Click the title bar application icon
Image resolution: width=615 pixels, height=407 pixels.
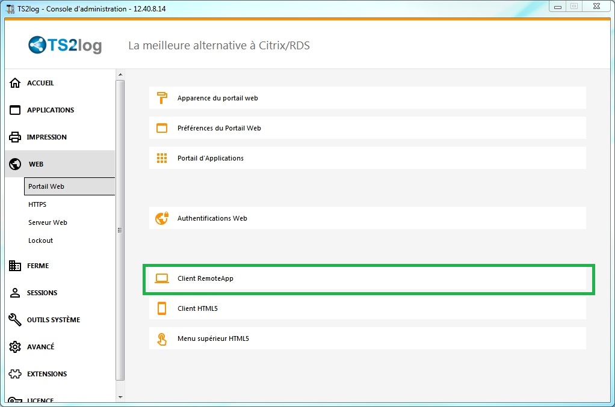(11, 8)
